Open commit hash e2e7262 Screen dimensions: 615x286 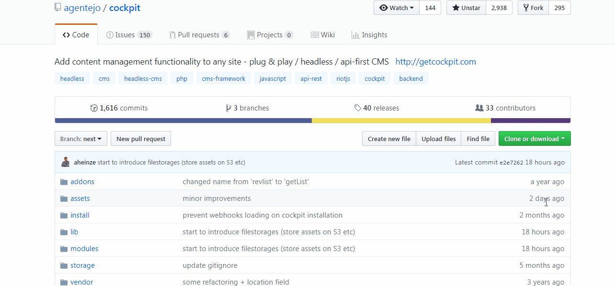tap(512, 163)
